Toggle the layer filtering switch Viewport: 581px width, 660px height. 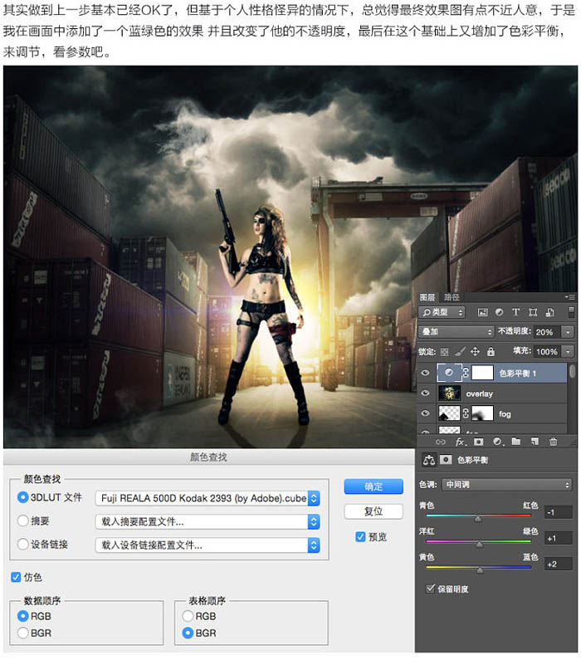coord(571,312)
